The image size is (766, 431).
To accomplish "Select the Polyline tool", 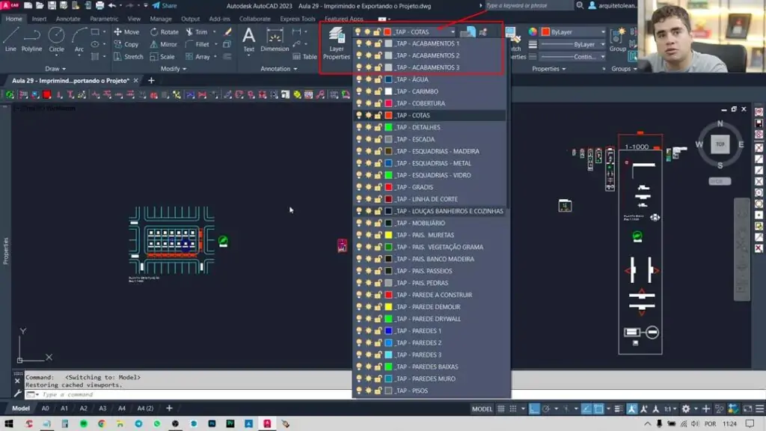I will tap(31, 40).
